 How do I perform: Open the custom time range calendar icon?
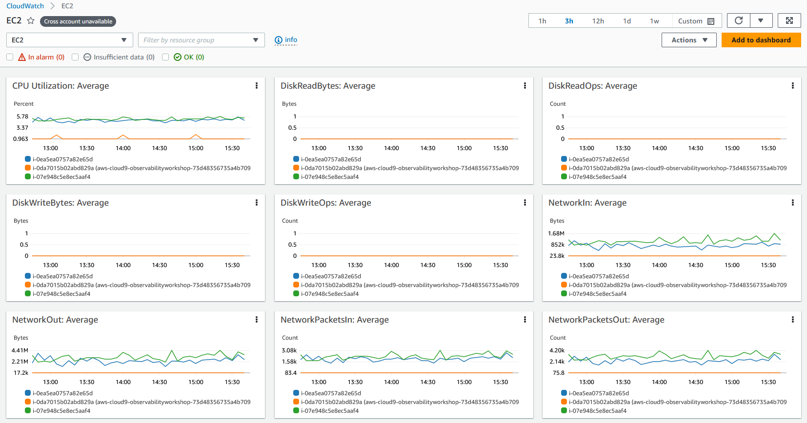coord(711,21)
